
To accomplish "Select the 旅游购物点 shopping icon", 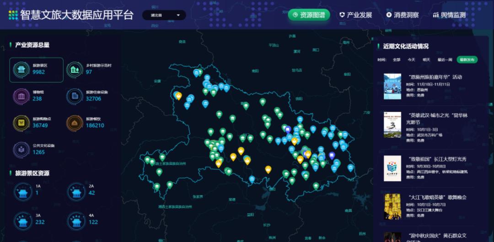I will coord(21,122).
